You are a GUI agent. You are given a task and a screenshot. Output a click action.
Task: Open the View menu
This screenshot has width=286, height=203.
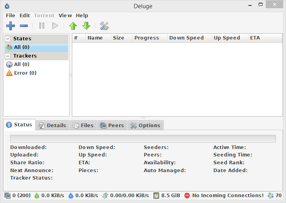tap(65, 16)
